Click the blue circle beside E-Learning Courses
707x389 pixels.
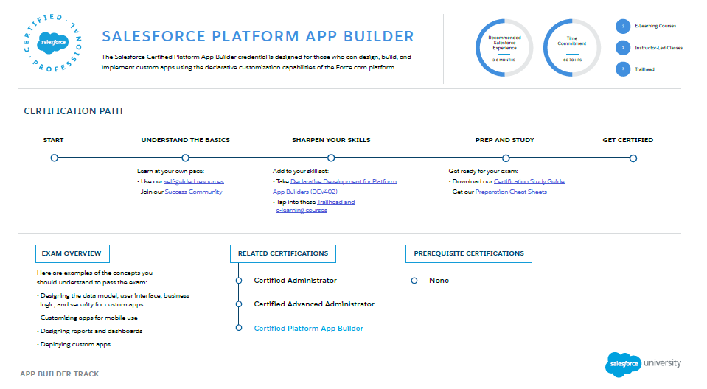[623, 26]
